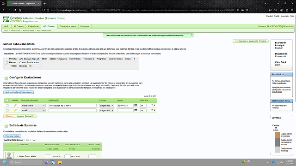Open browser tab list dropdown
This screenshot has height=166, width=296.
click(x=265, y=3)
